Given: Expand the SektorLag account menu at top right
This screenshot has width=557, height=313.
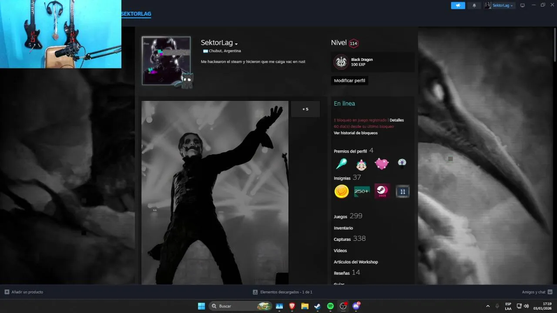Looking at the screenshot, I should pos(500,5).
